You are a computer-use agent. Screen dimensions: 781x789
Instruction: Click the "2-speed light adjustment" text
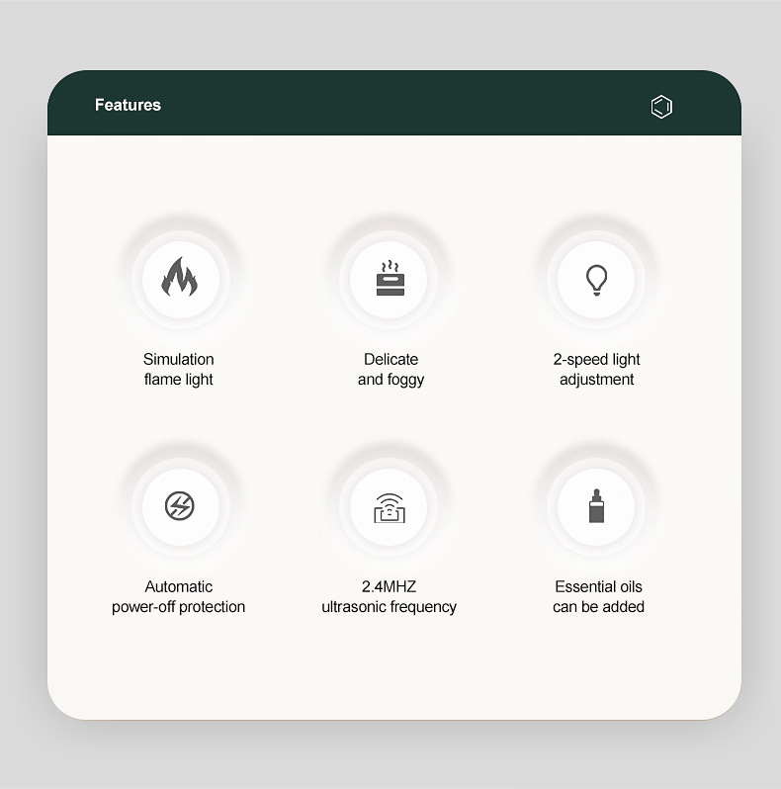click(596, 369)
